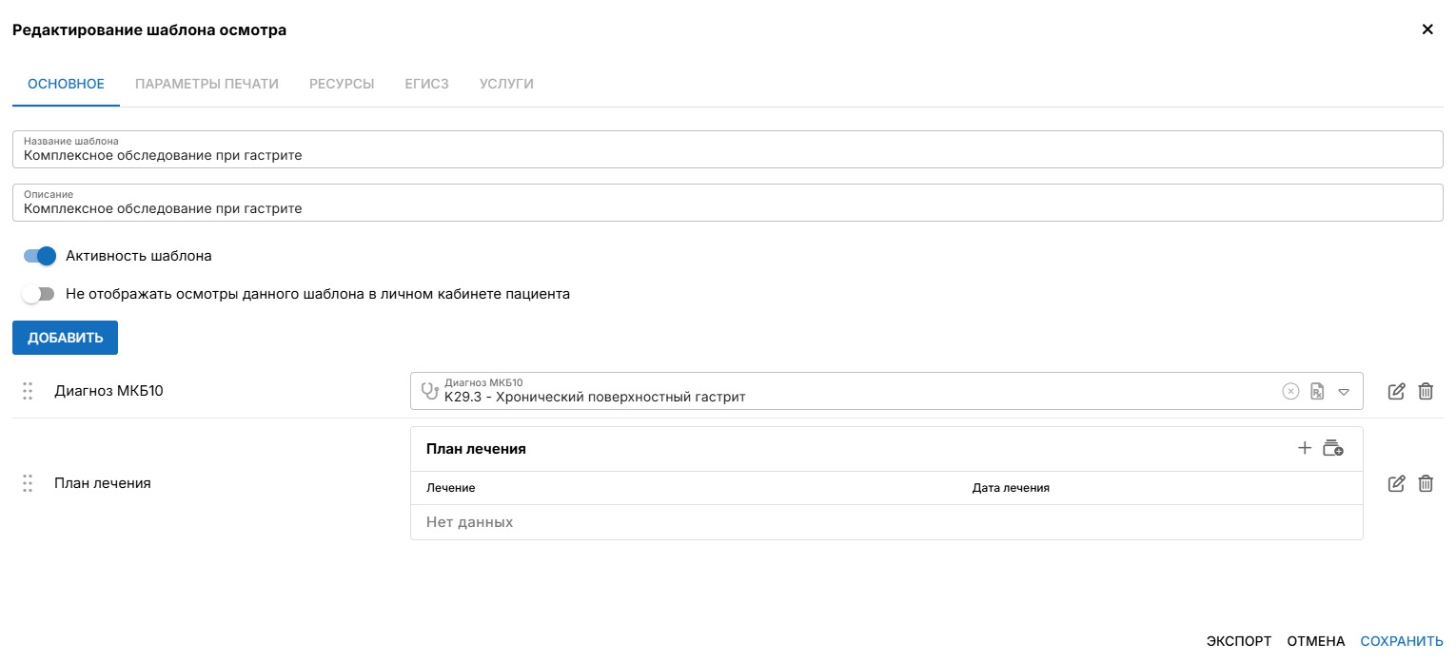The image size is (1456, 663).
Task: Switch to the Параметры печати tab
Action: click(x=207, y=84)
